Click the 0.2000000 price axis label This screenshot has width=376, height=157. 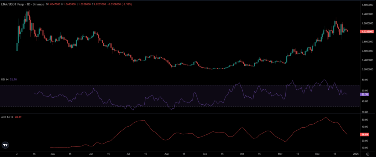(x=367, y=70)
